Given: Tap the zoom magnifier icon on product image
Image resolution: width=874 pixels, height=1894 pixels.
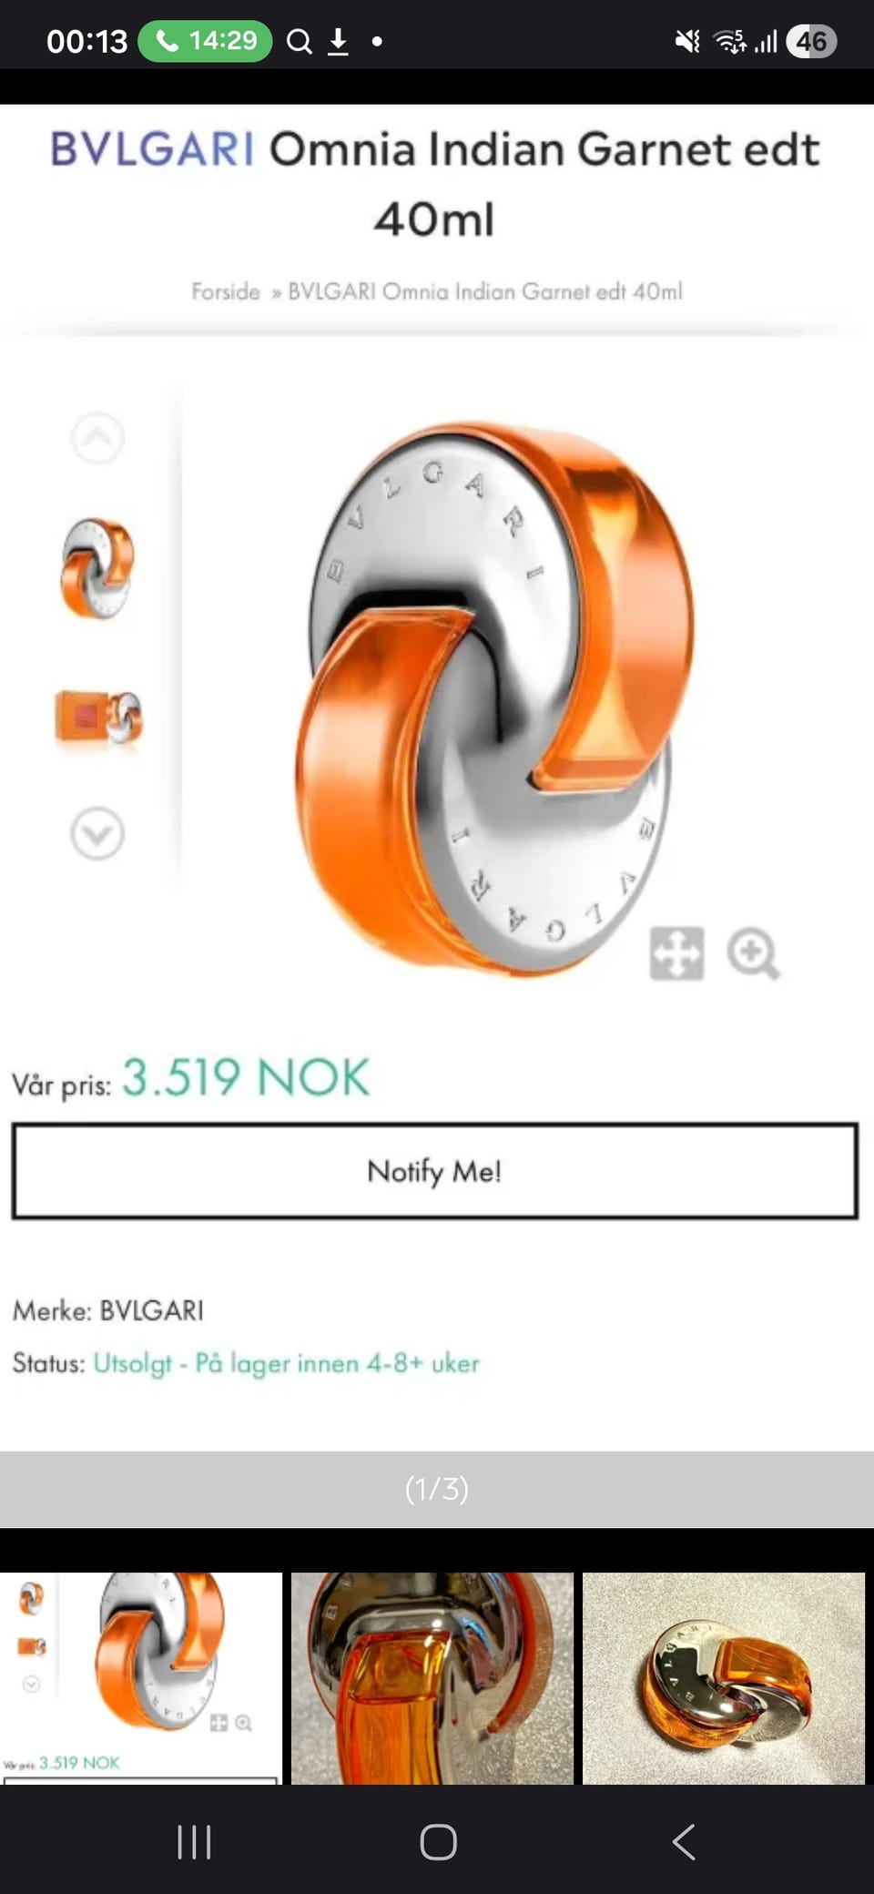Looking at the screenshot, I should pyautogui.click(x=753, y=953).
